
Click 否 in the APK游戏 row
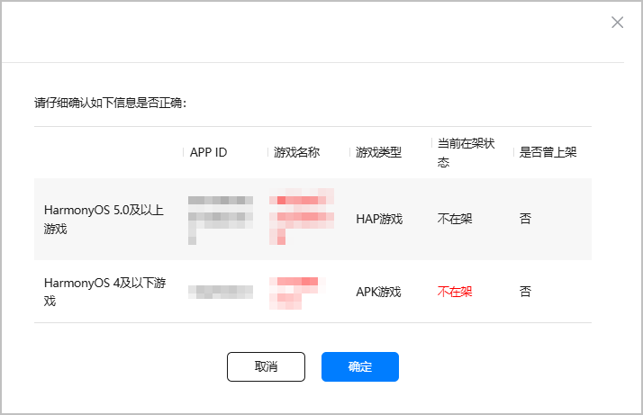525,292
